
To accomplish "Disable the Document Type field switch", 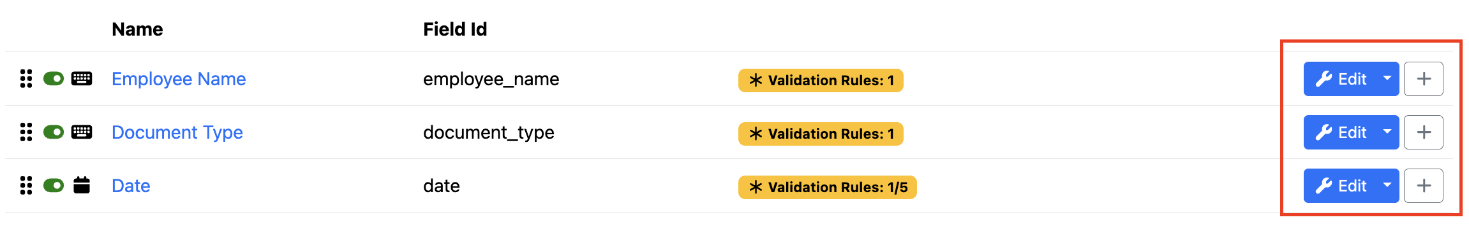I will [54, 132].
